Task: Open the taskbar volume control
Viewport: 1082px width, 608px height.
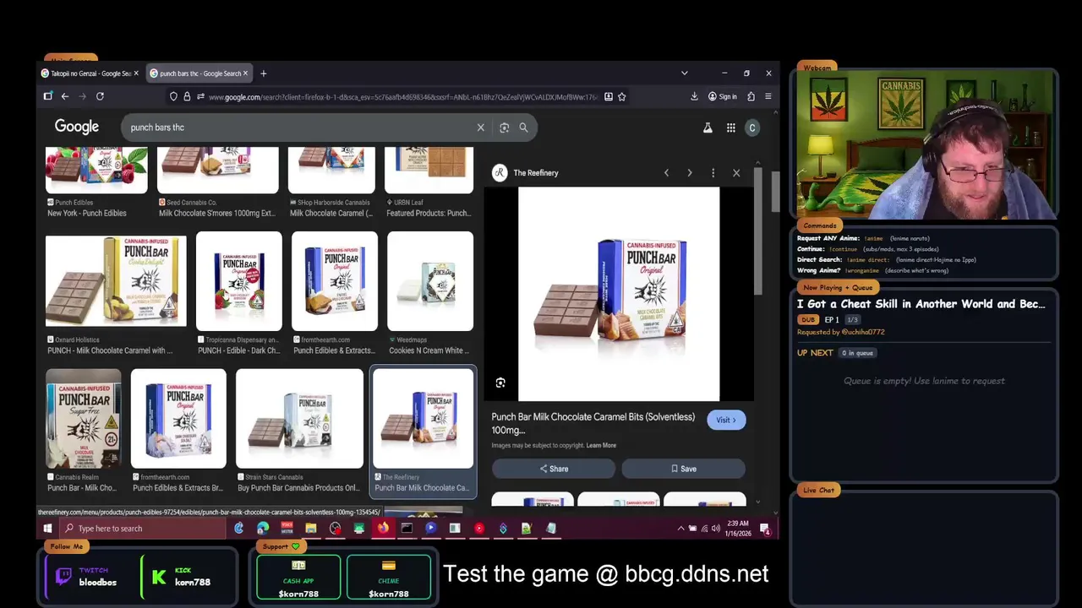Action: point(715,529)
